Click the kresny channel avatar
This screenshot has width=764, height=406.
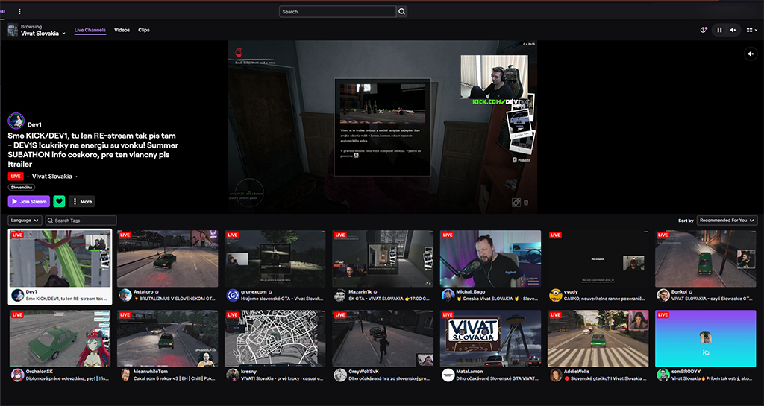tap(233, 375)
